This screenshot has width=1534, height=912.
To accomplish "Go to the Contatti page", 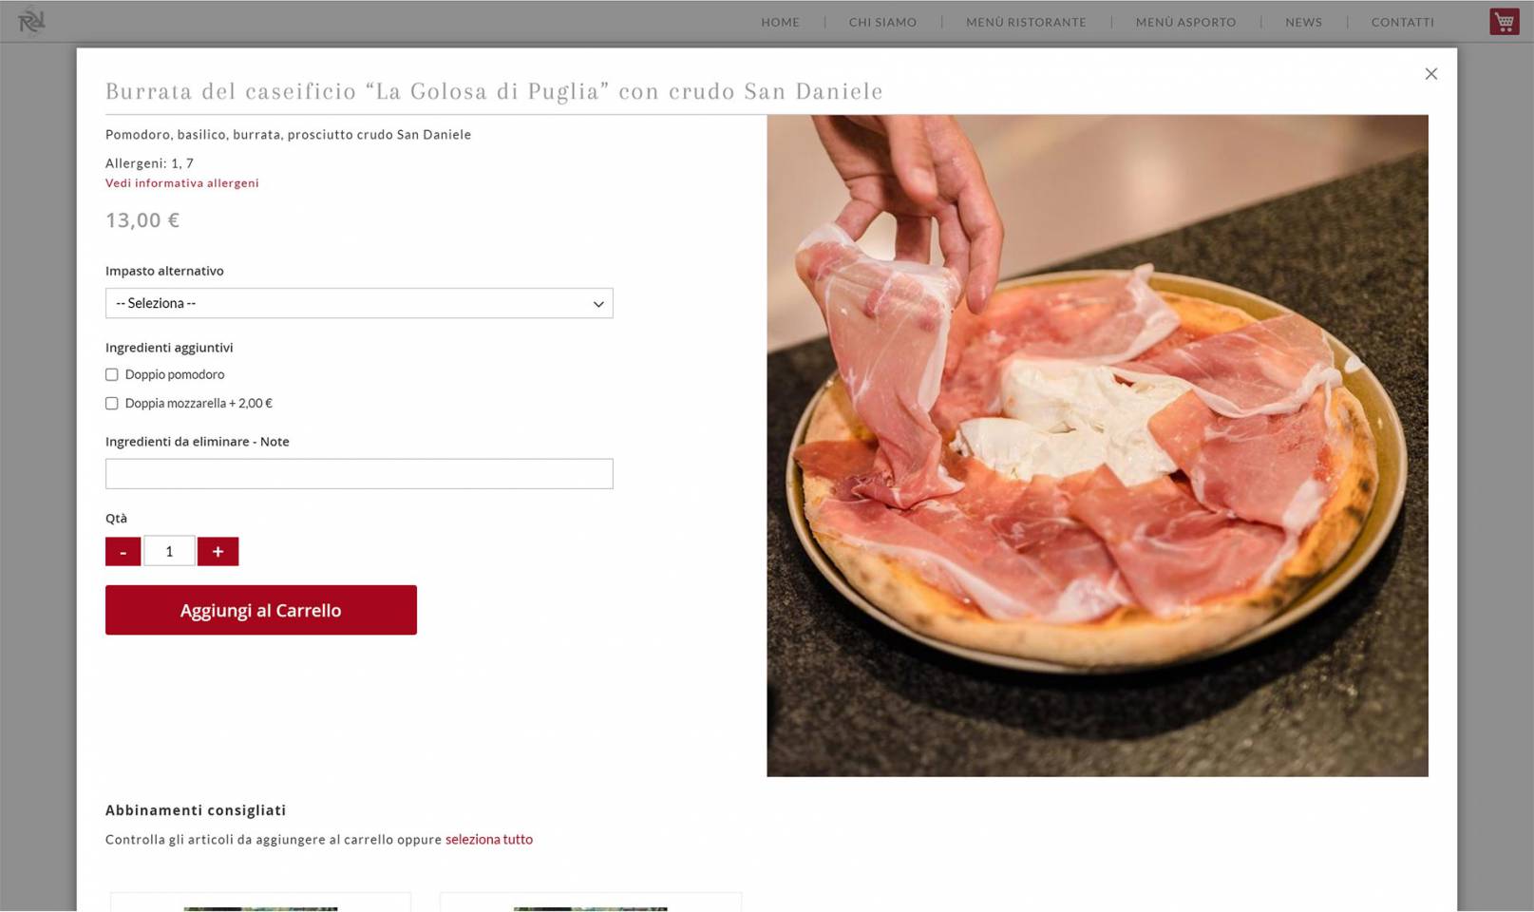I will [x=1402, y=22].
